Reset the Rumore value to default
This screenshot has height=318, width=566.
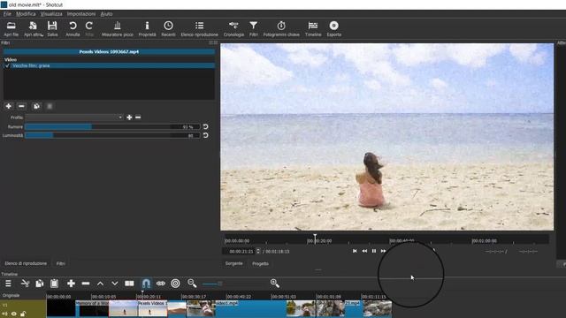pyautogui.click(x=205, y=126)
